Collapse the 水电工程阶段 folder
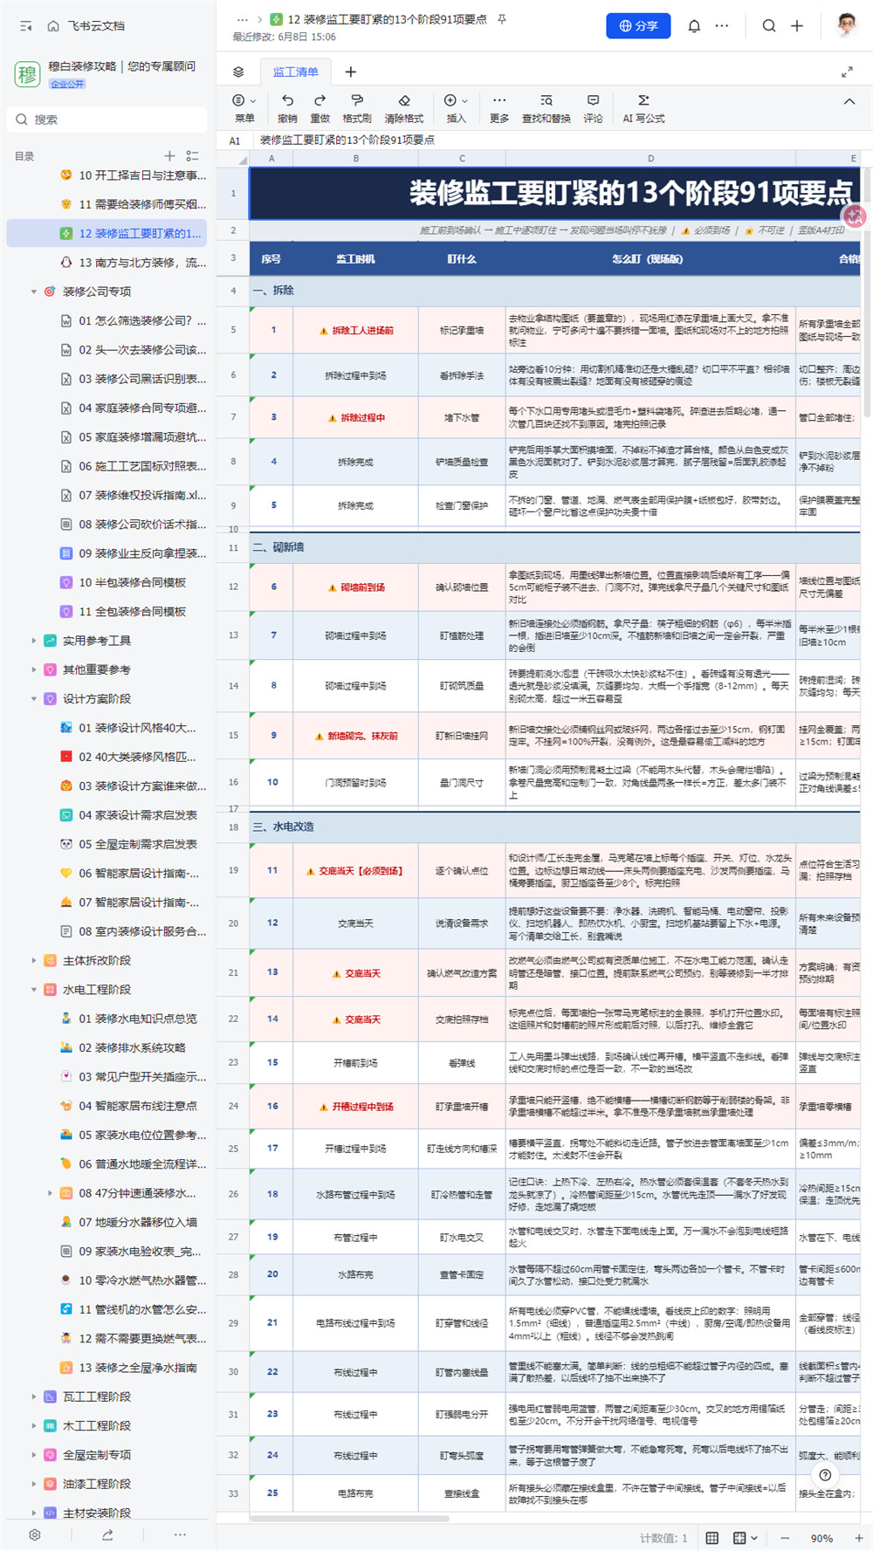The image size is (873, 1551). coord(34,990)
